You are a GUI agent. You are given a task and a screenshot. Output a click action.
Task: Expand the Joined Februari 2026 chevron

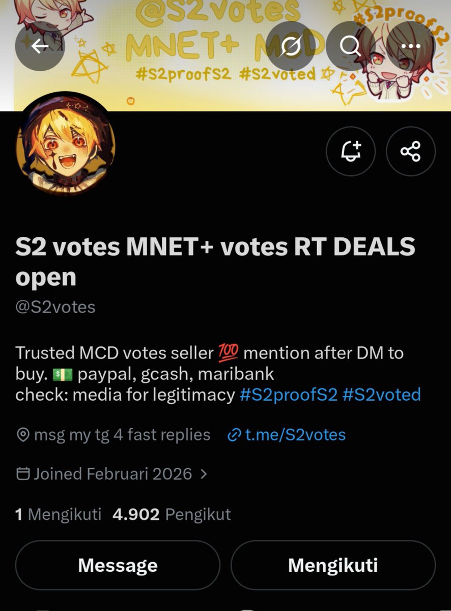[x=204, y=474]
